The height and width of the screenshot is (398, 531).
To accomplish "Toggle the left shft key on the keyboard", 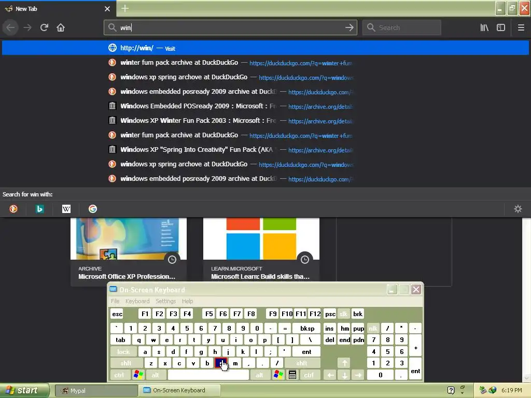I will click(126, 363).
